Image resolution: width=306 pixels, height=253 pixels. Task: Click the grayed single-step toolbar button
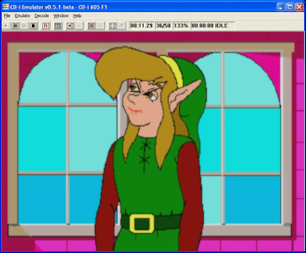(x=24, y=26)
